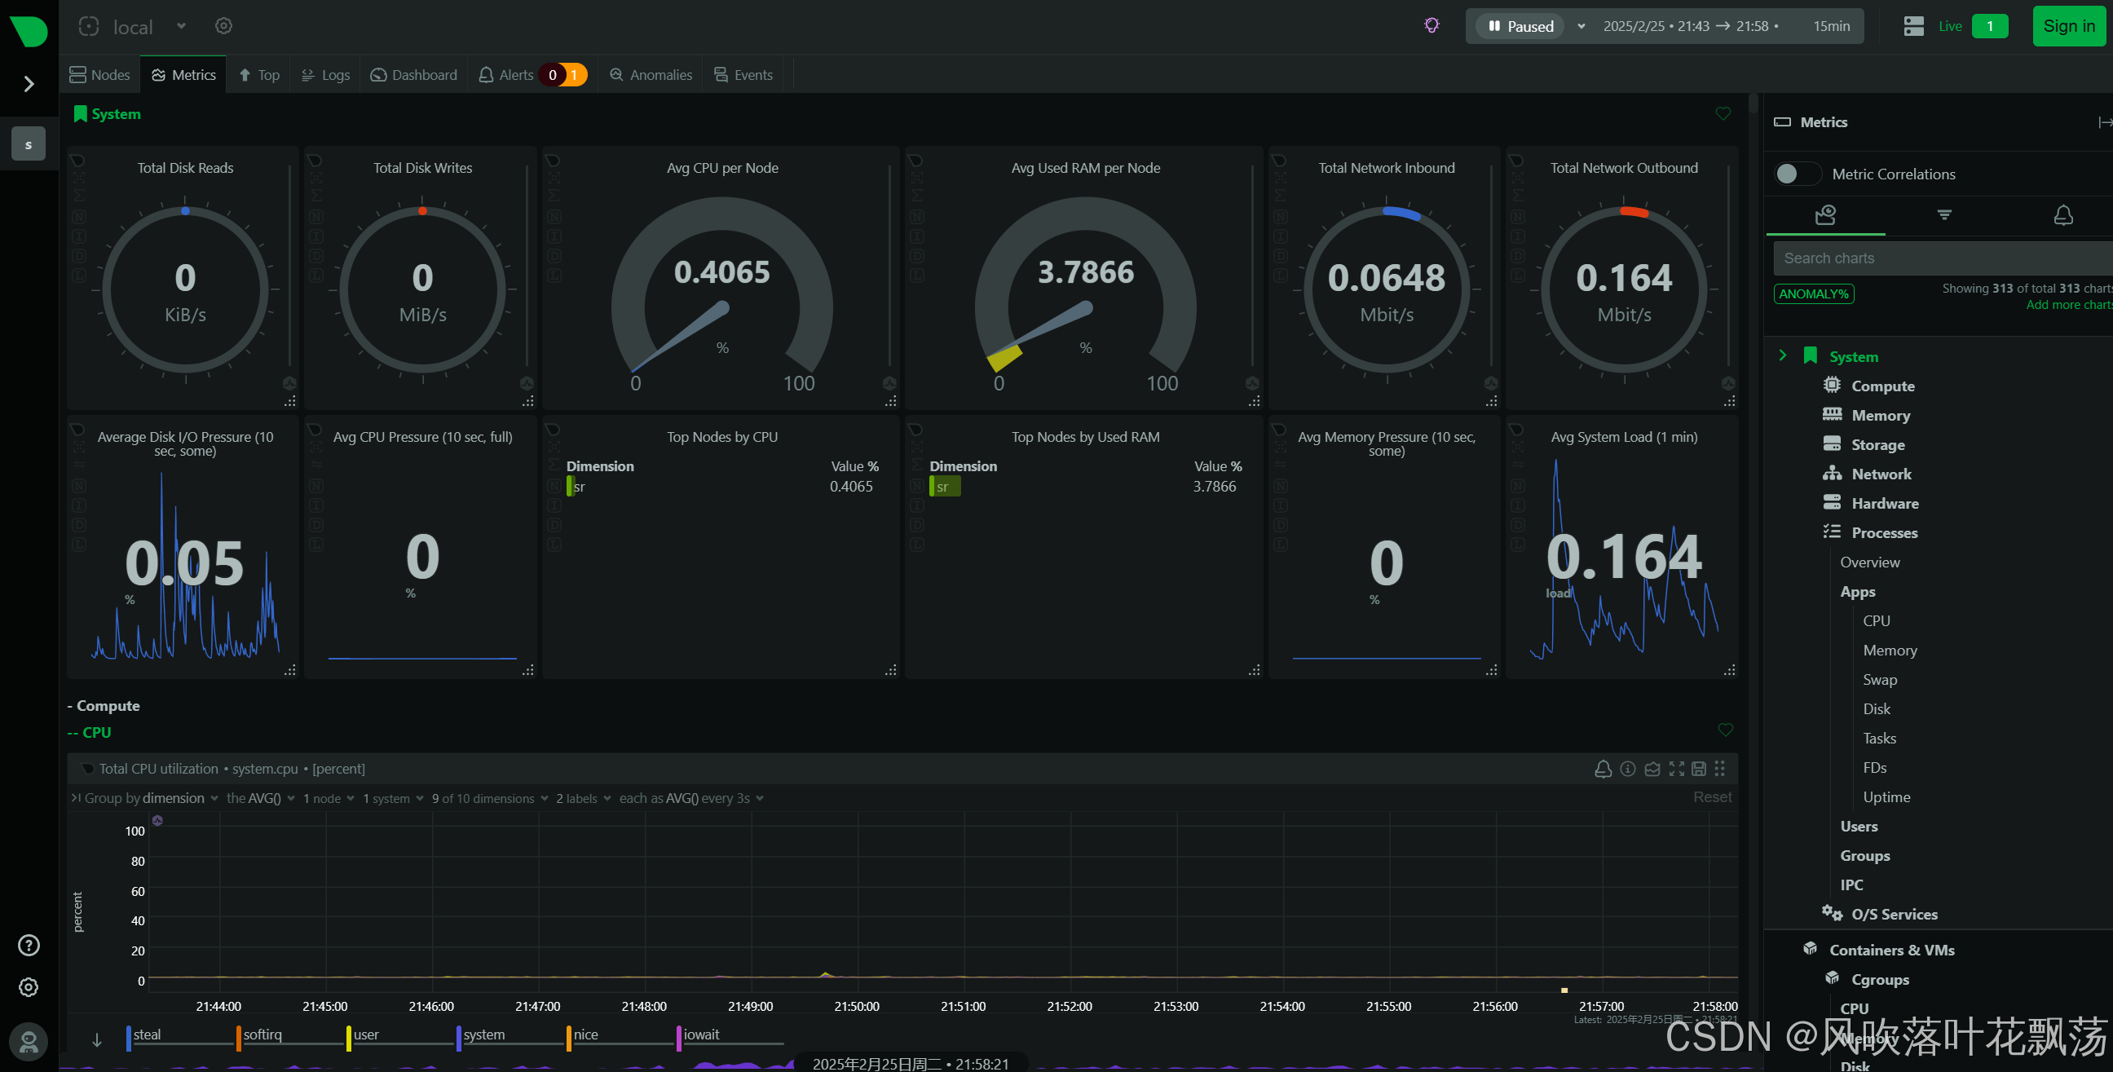Toggle the Paused playback control
2113x1072 pixels.
point(1520,26)
